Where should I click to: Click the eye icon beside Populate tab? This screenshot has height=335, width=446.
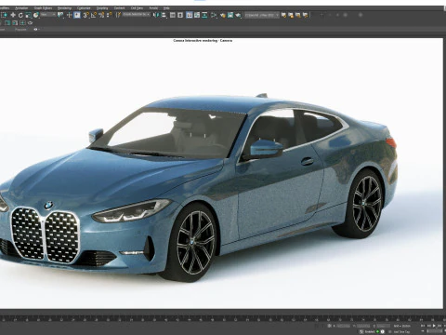pyautogui.click(x=35, y=30)
